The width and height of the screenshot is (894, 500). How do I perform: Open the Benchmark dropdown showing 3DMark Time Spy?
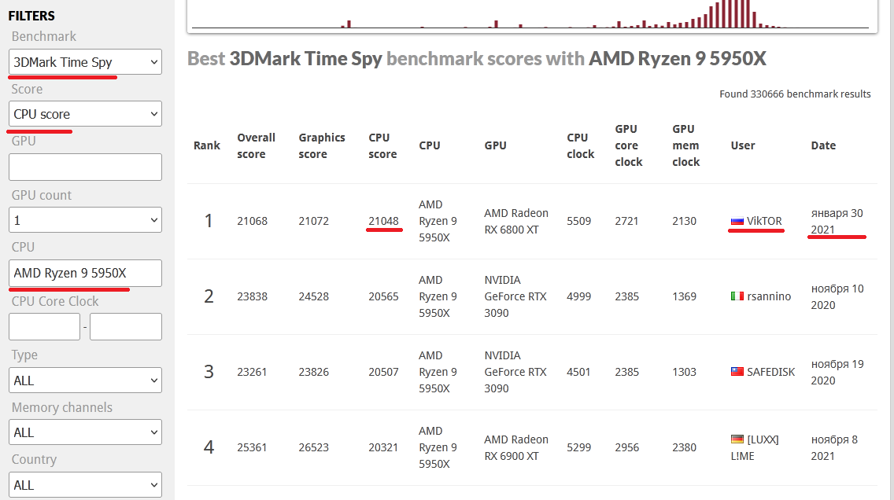pos(85,62)
